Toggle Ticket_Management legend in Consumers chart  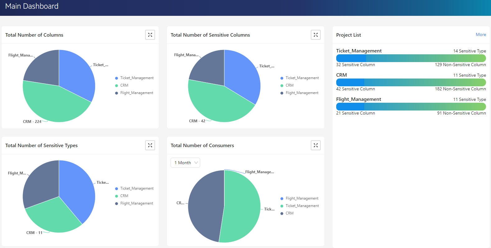pyautogui.click(x=302, y=206)
